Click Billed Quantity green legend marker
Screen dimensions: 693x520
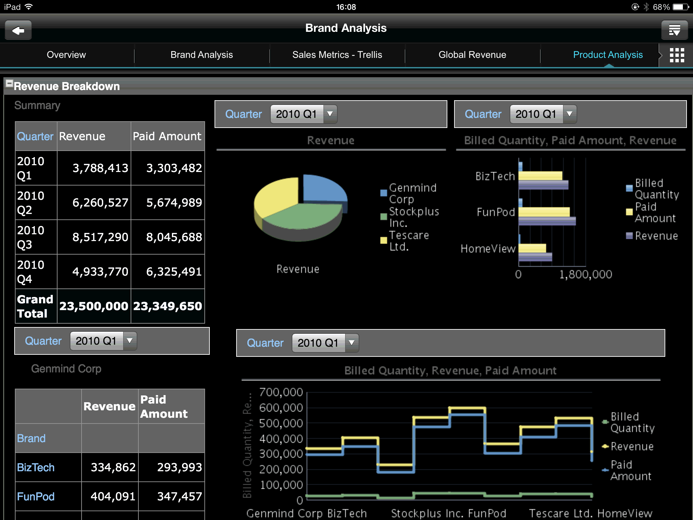pyautogui.click(x=605, y=422)
